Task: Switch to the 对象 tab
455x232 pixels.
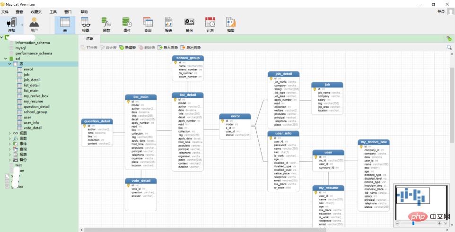Action: click(x=89, y=39)
